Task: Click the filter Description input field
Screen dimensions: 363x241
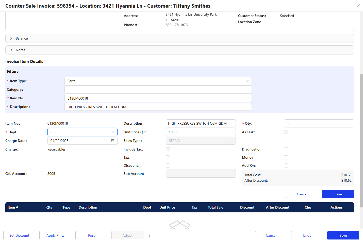Action: coord(158,107)
